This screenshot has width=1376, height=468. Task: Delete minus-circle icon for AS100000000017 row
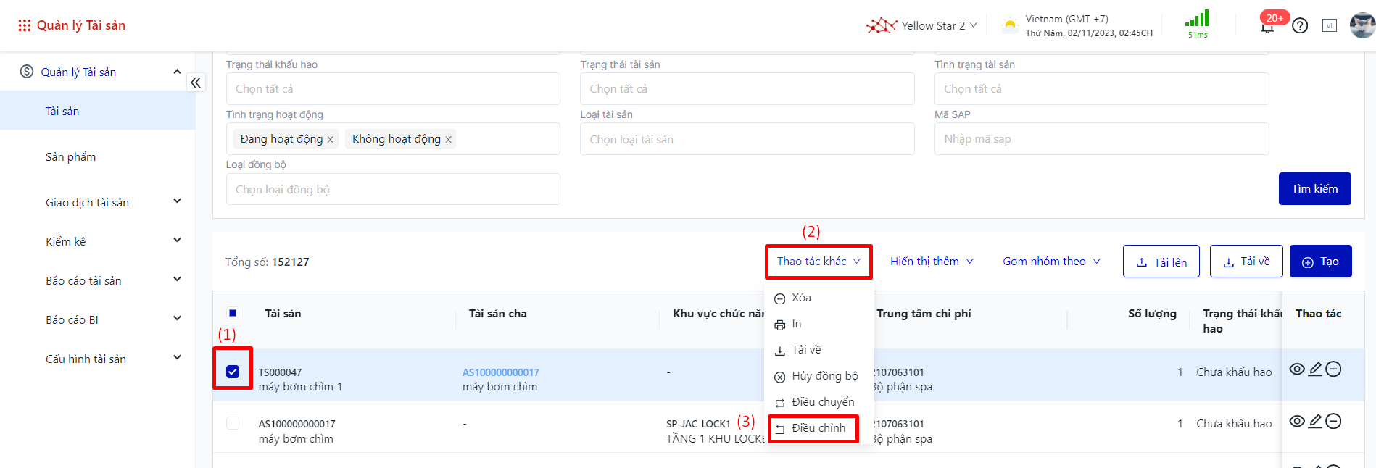(1333, 422)
